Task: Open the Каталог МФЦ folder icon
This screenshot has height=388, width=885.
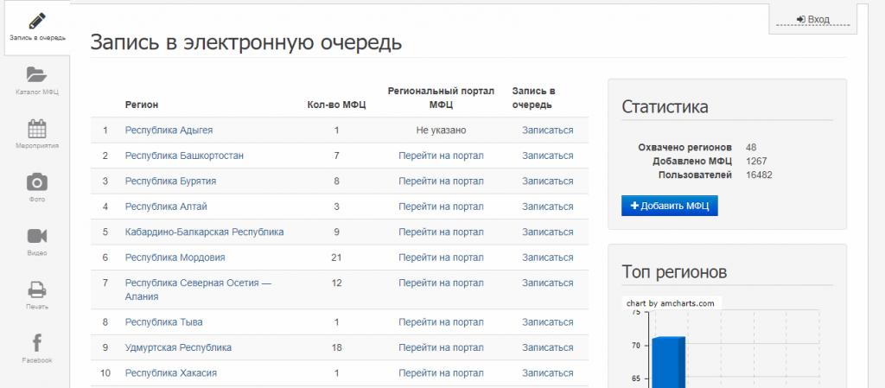Action: point(36,74)
